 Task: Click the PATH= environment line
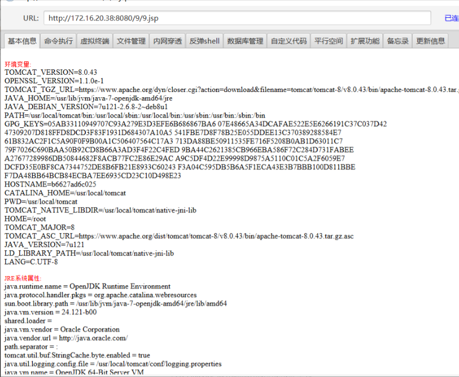click(x=135, y=115)
